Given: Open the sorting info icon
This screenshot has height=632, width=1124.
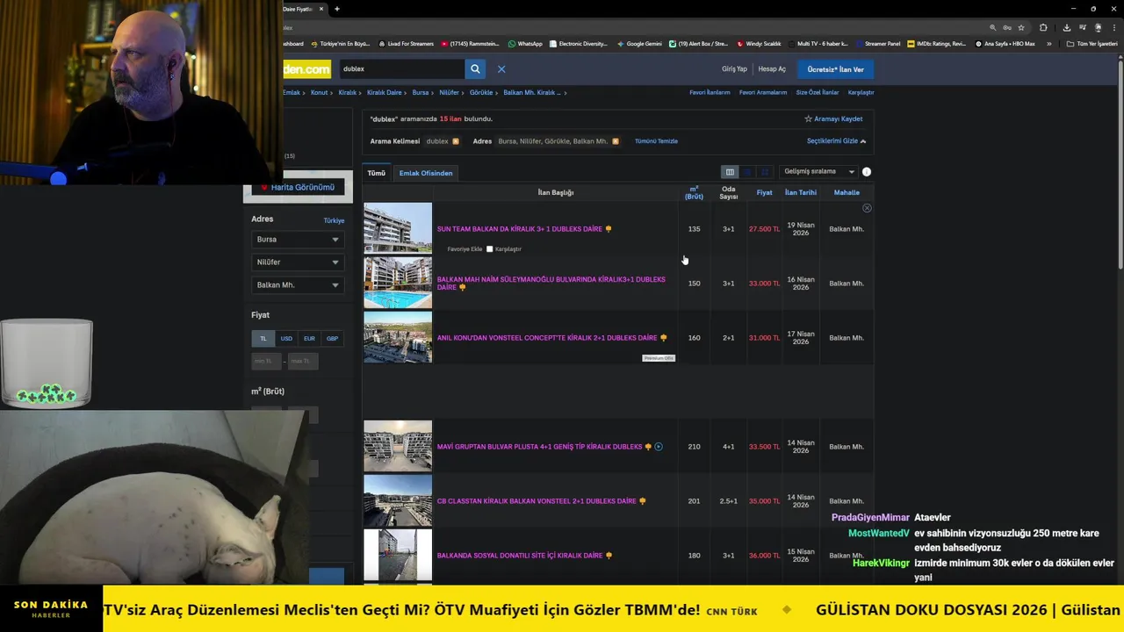Looking at the screenshot, I should 867,172.
